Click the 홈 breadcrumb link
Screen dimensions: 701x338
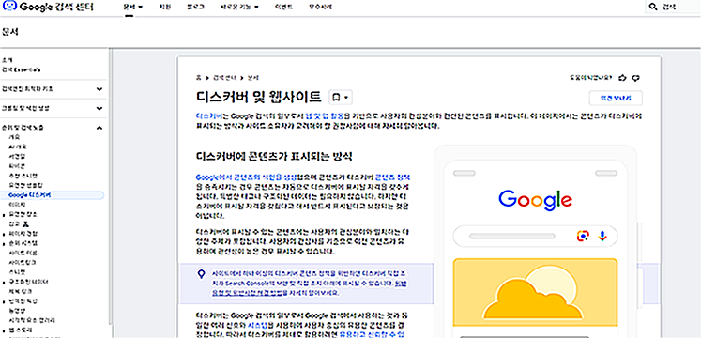point(198,78)
